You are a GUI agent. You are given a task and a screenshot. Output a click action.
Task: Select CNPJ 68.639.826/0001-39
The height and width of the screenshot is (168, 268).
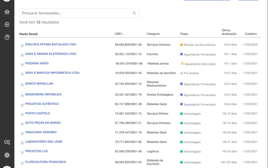pos(128,45)
